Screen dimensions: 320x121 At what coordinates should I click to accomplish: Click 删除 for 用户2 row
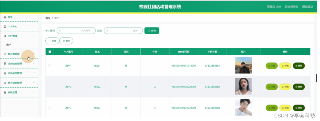tap(299, 87)
